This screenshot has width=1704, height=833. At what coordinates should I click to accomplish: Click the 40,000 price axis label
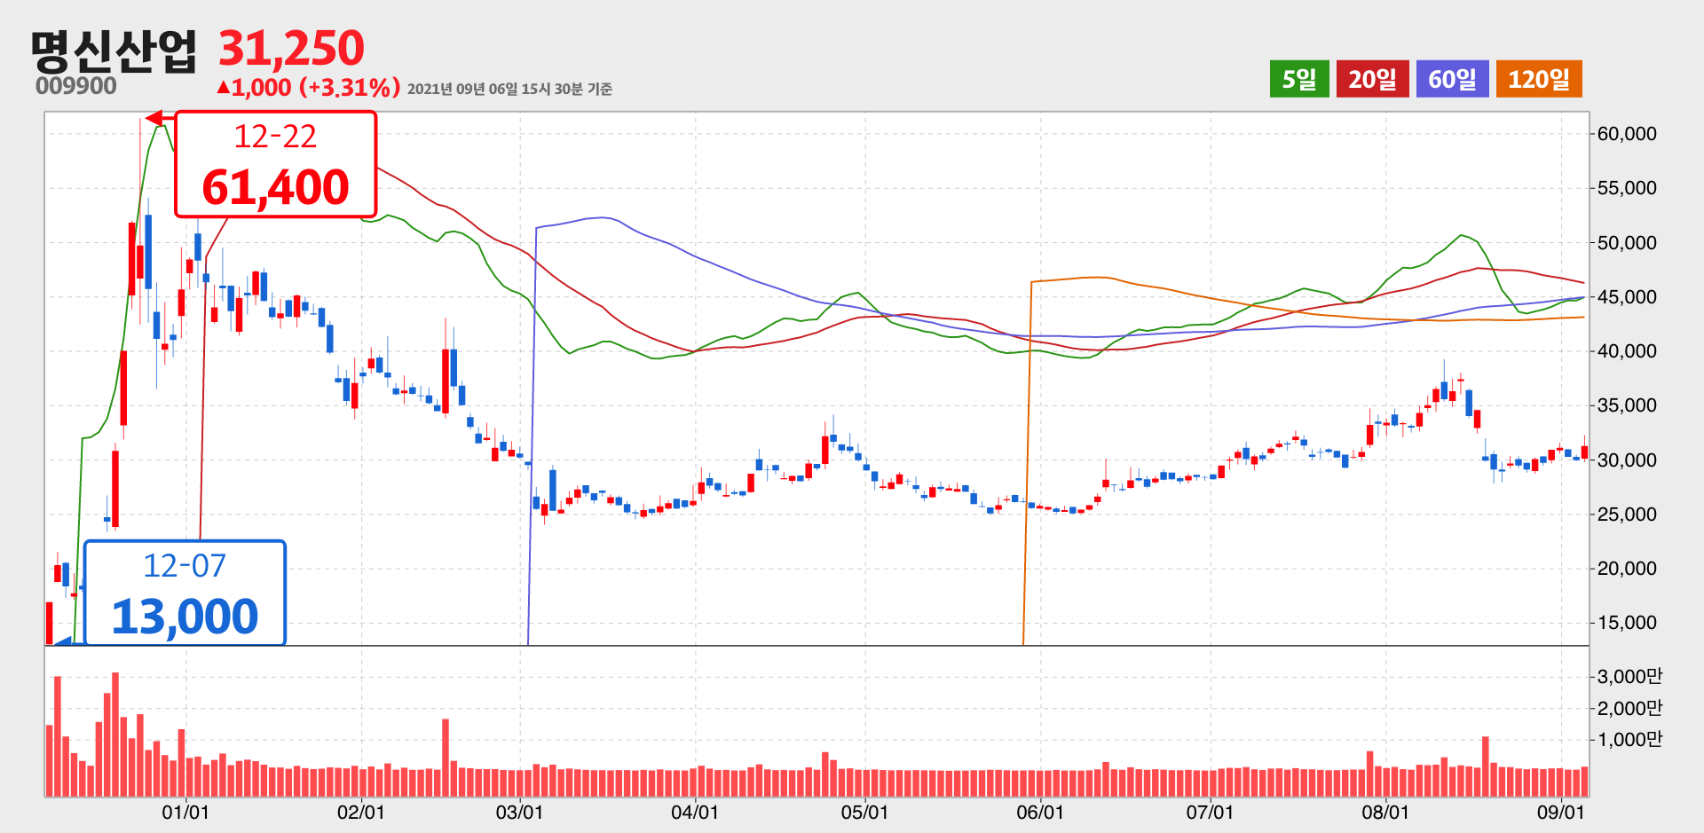[x=1627, y=351]
